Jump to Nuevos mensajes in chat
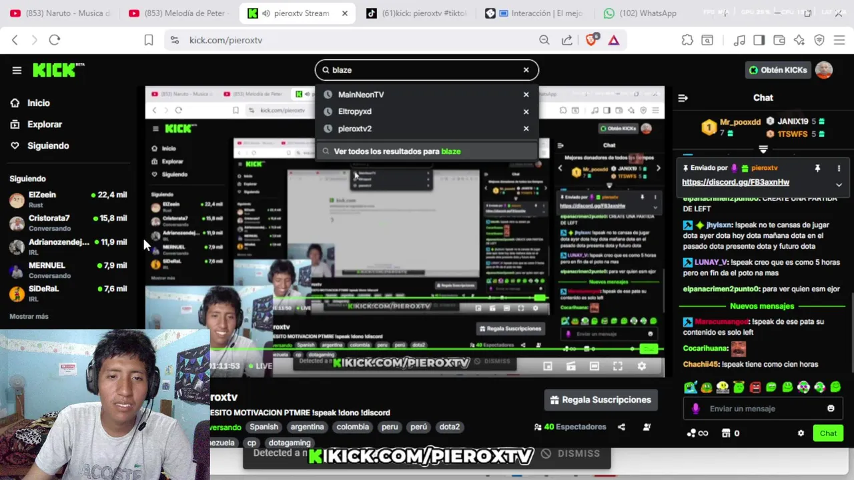854x480 pixels. [762, 306]
